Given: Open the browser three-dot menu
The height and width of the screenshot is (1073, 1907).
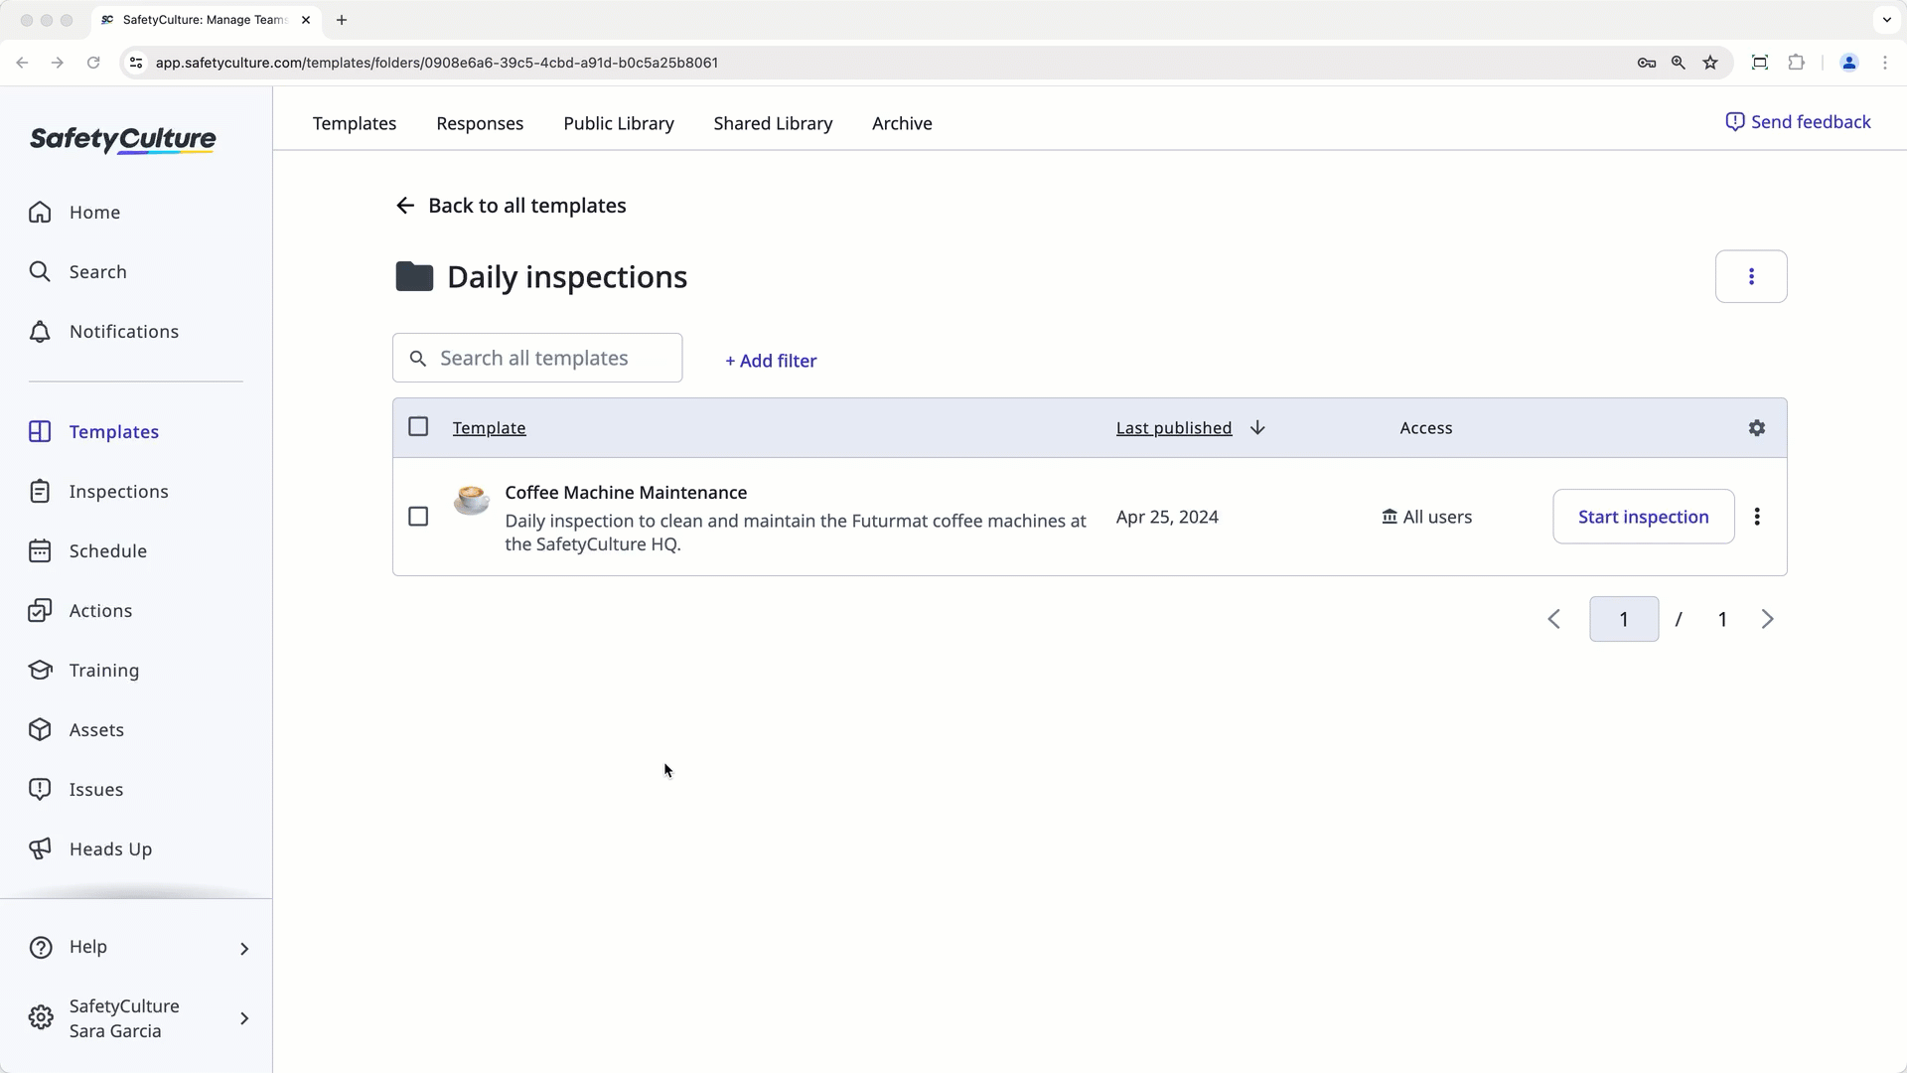Looking at the screenshot, I should point(1885,63).
